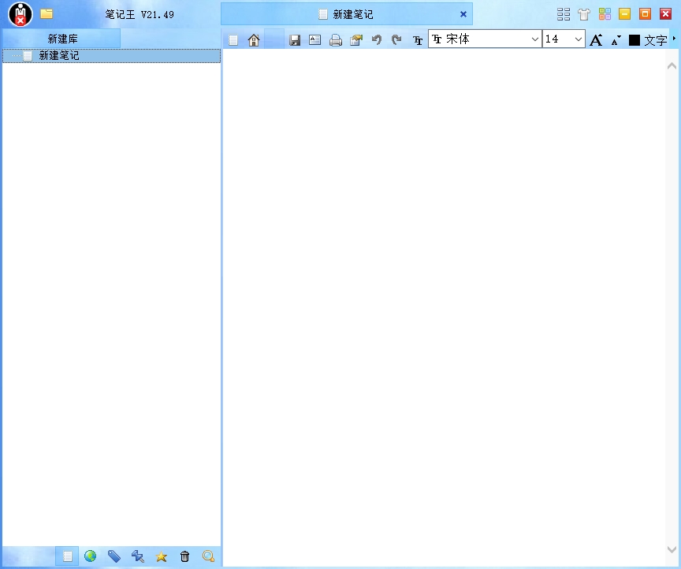Image resolution: width=681 pixels, height=569 pixels.
Task: Expand the 文字 toolbar overflow arrow
Action: click(x=674, y=39)
